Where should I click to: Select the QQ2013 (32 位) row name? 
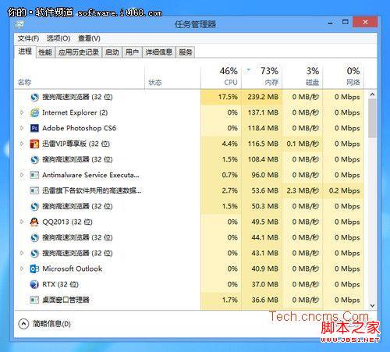(x=67, y=222)
